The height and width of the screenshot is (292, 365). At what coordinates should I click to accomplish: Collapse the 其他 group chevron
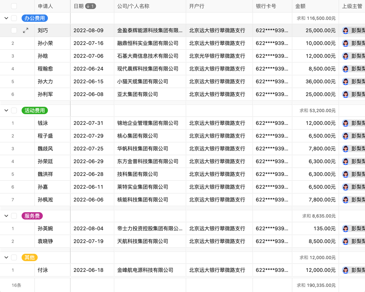[5, 257]
